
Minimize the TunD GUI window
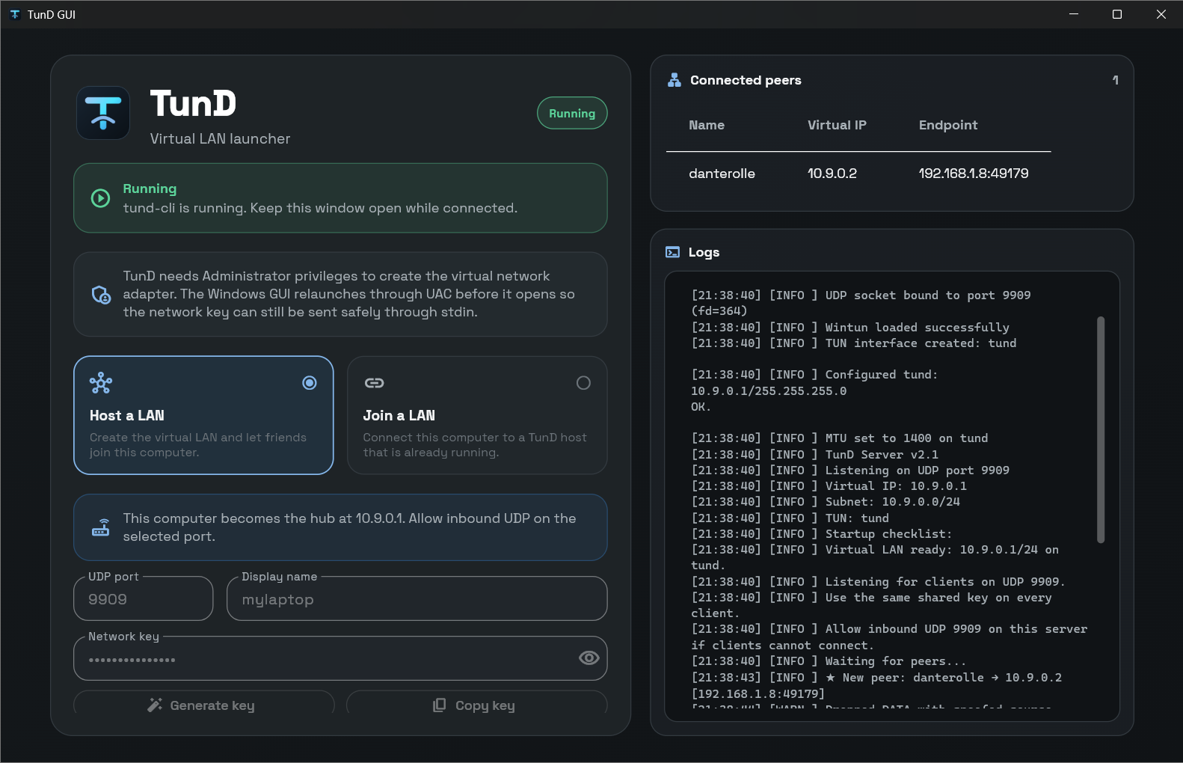tap(1074, 14)
